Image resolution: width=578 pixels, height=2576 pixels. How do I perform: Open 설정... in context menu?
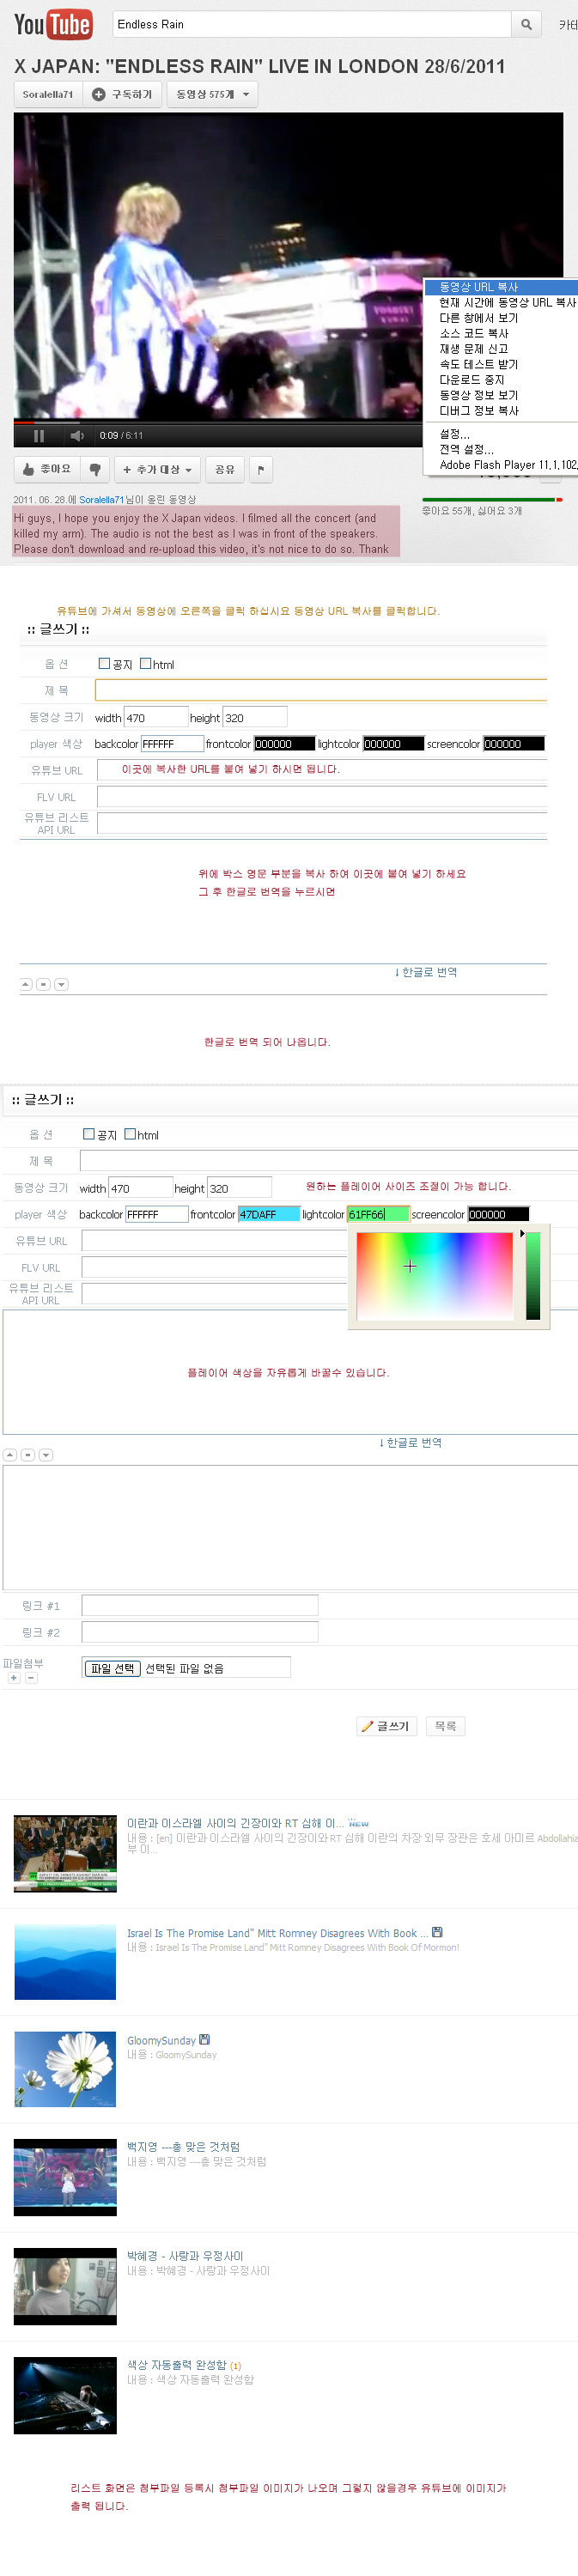pos(501,434)
